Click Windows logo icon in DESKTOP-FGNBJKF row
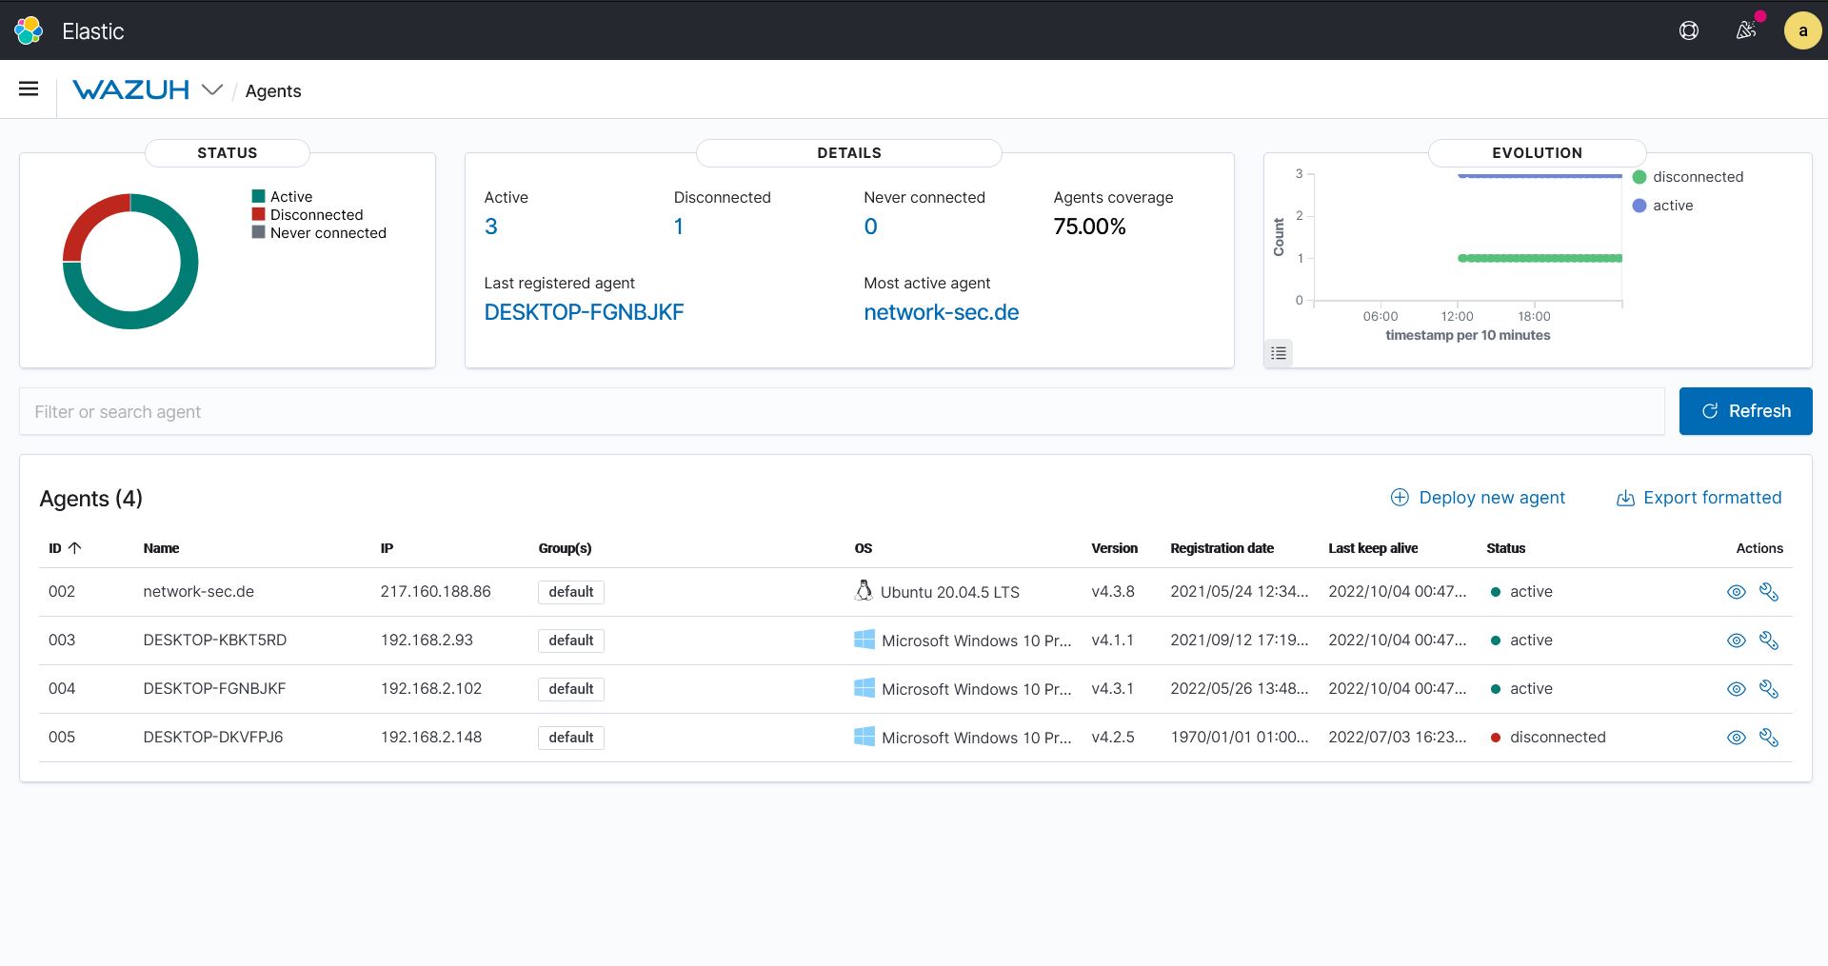This screenshot has height=966, width=1828. tap(864, 688)
